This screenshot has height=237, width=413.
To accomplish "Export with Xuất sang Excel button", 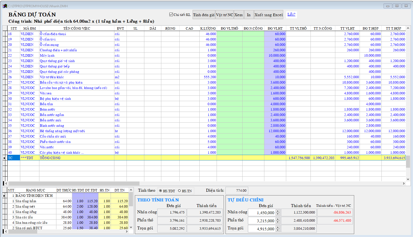I will click(268, 15).
